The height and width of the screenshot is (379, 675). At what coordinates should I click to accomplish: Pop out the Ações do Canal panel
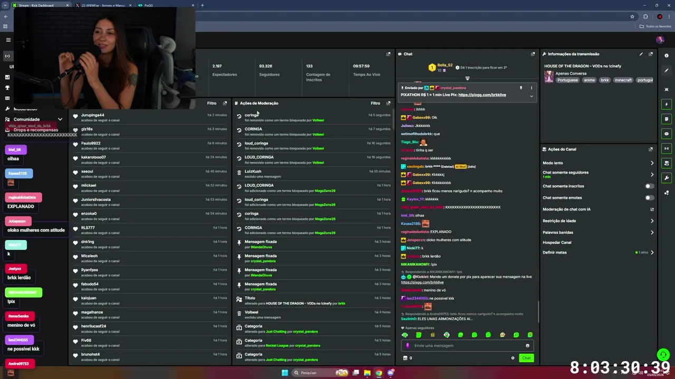coord(651,149)
